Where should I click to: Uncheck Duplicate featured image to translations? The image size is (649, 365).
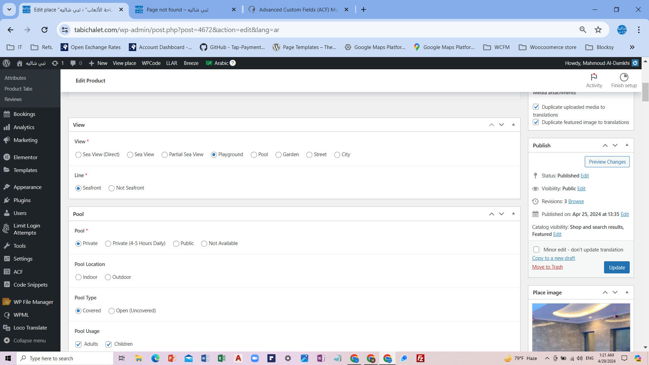tap(536, 122)
